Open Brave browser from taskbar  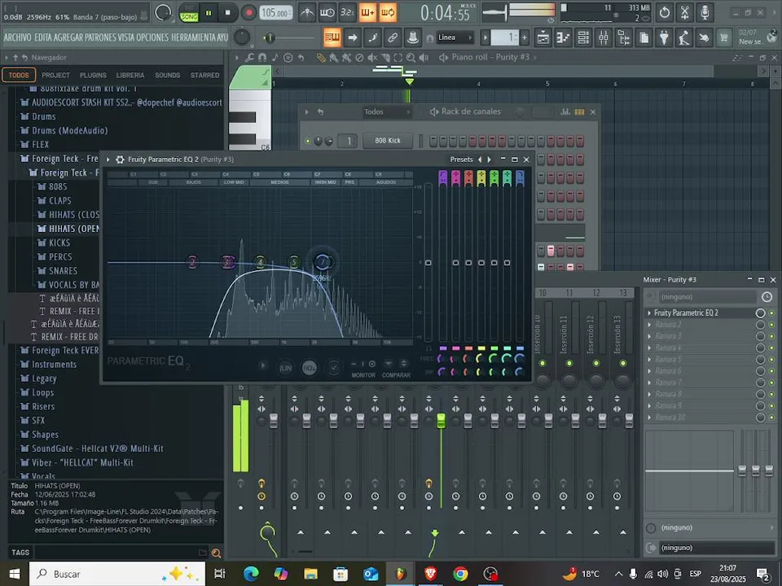[x=430, y=574]
